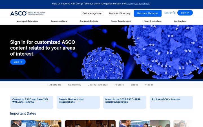Viewport: 203px width, 127px height.
Task: Select the Guidelines tab
Action: (x=74, y=85)
